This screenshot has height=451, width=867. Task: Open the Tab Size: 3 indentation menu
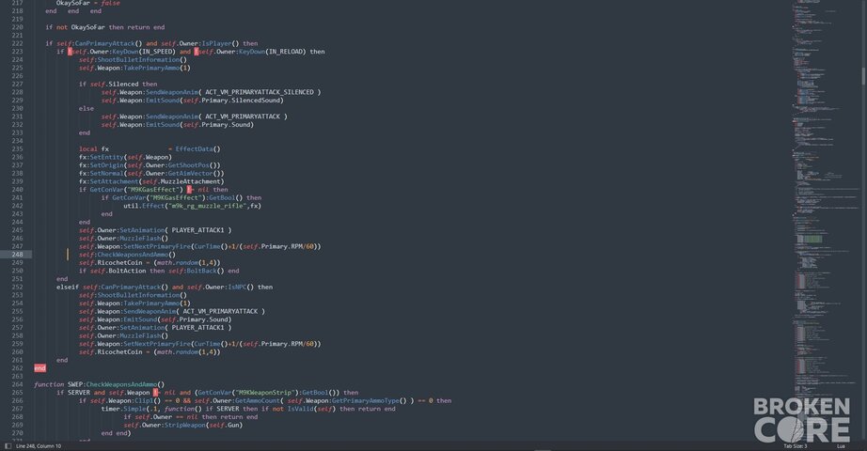coord(796,446)
